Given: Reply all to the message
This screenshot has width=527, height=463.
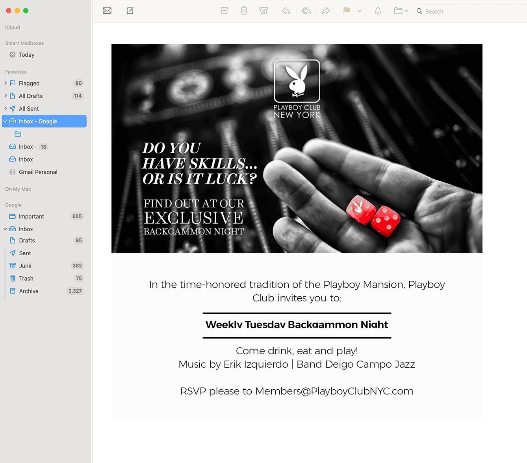Looking at the screenshot, I should pos(306,11).
